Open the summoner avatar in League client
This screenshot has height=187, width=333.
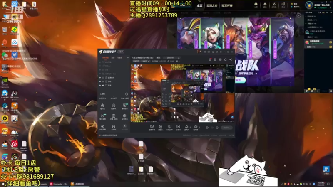[309, 5]
